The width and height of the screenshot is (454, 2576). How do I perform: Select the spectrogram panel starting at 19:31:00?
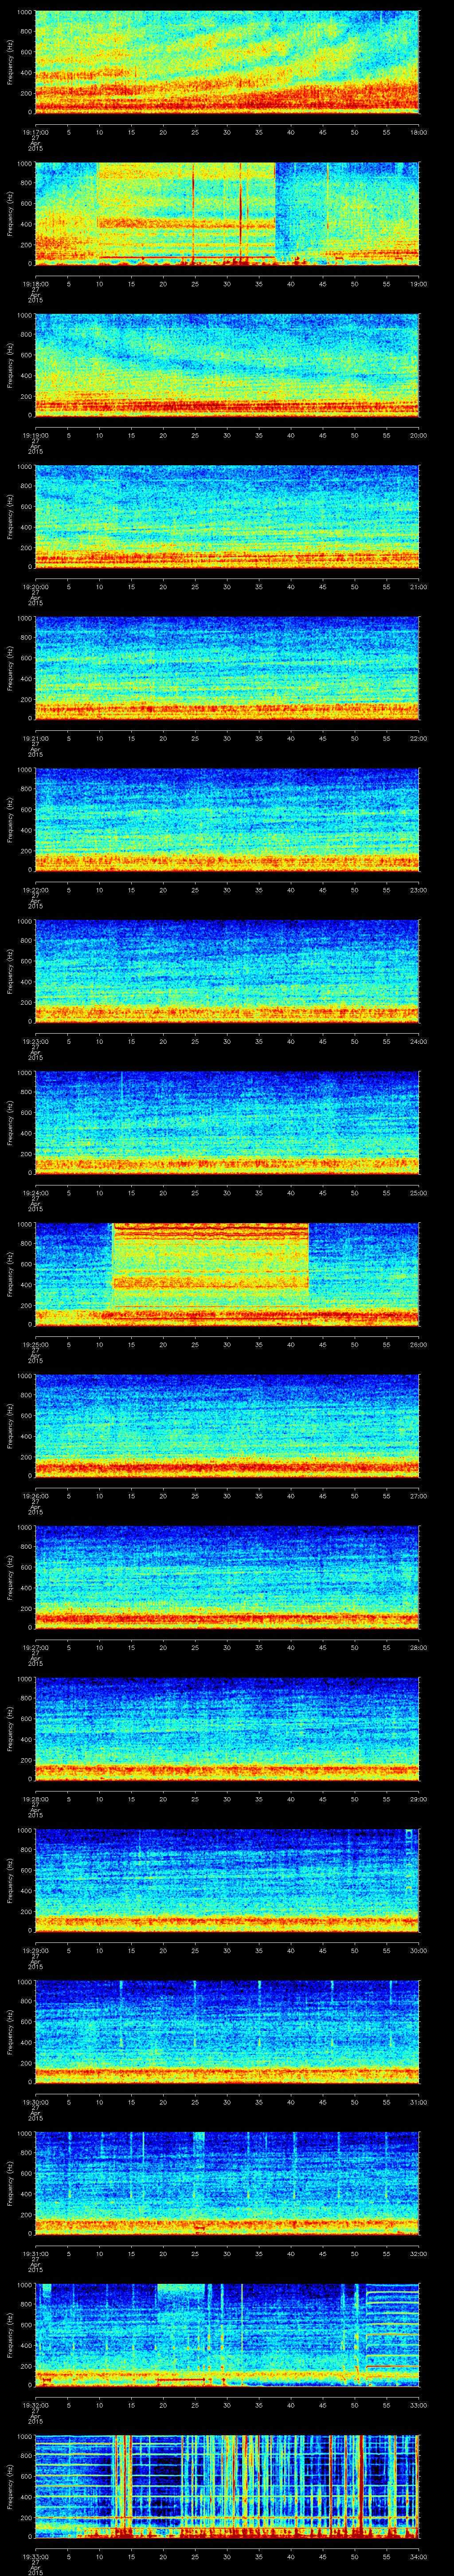227,2183
